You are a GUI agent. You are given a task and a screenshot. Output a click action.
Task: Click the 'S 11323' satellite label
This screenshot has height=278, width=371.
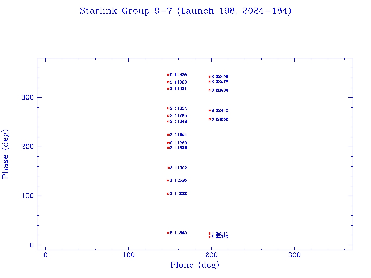(178, 82)
